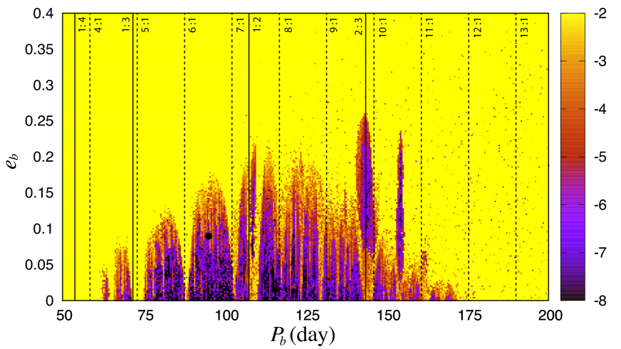Click x-axis tick label '50'
Image resolution: width=621 pixels, height=349 pixels.
pyautogui.click(x=64, y=316)
